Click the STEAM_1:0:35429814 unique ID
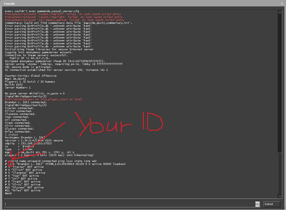Viewport: 286px width, 210px height. point(60,164)
